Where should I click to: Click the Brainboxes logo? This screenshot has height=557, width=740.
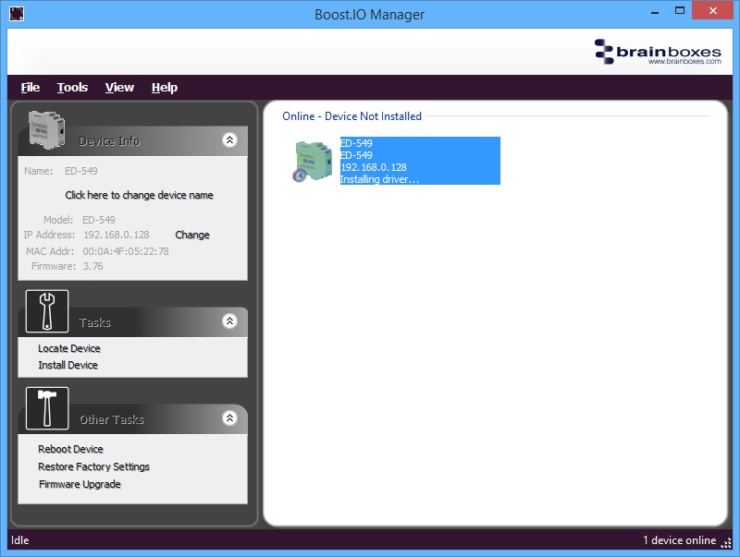coord(658,51)
